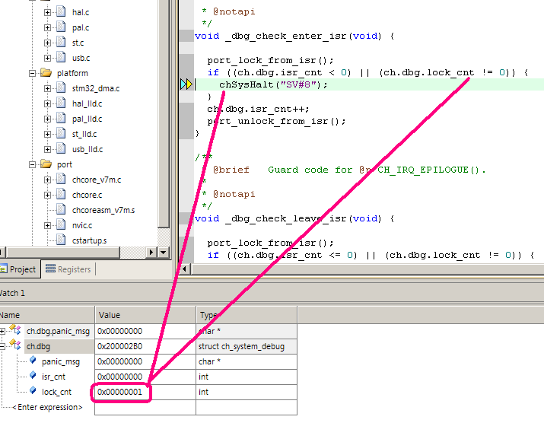Switch to the Project tab
The image size is (544, 423).
coord(20,269)
